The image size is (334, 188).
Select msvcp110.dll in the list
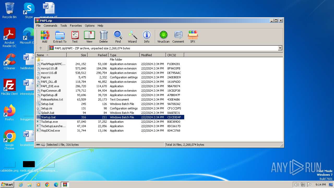coord(110,68)
